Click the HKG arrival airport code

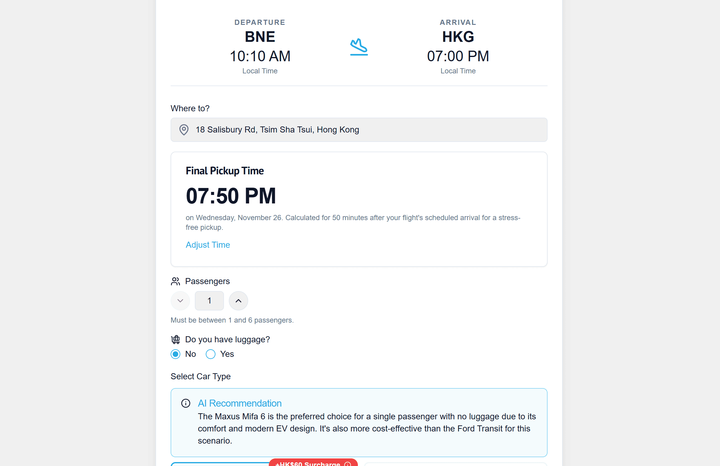(458, 37)
